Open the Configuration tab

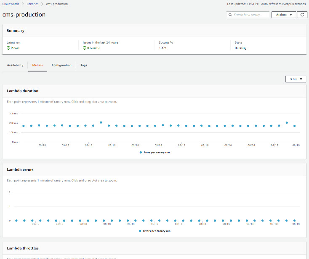click(x=61, y=65)
